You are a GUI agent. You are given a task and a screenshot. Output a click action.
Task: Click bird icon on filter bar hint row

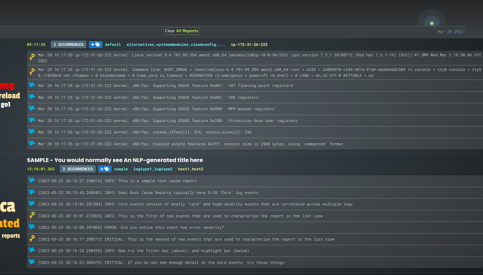[32, 250]
